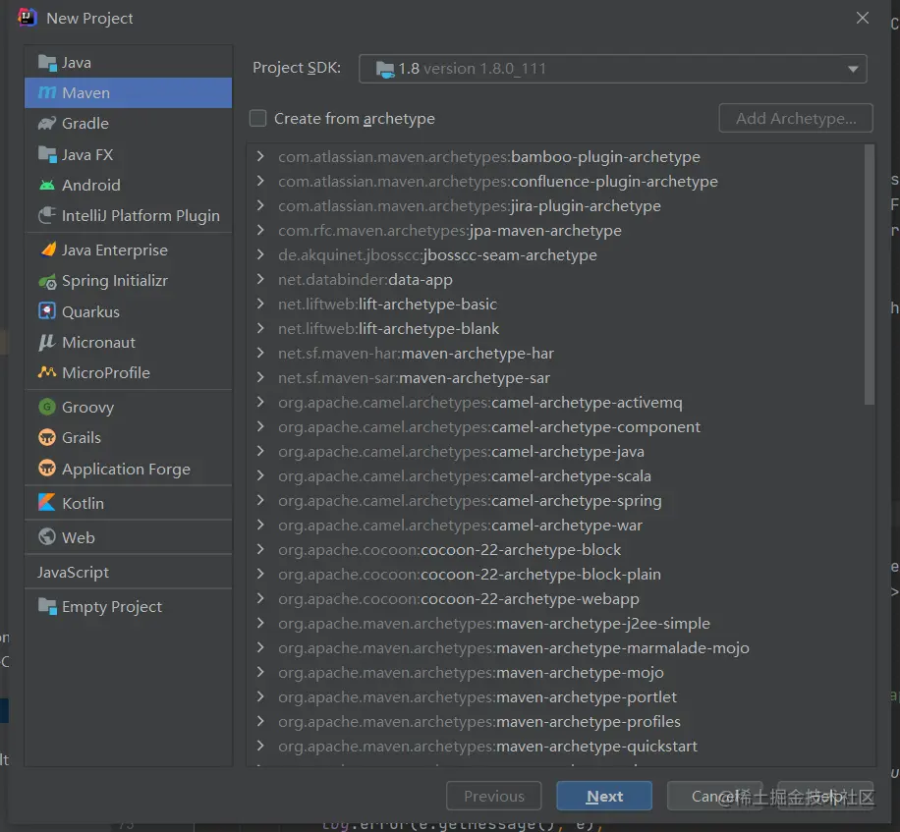Select cocoon-22-archetype-block-plain row

pos(557,575)
